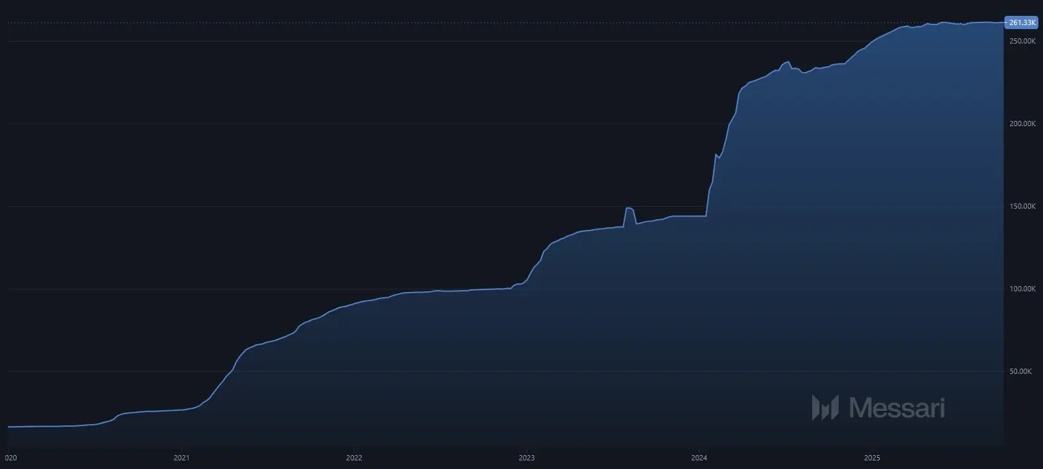The image size is (1043, 469).
Task: Select the 2024 marker on time axis
Action: click(699, 457)
